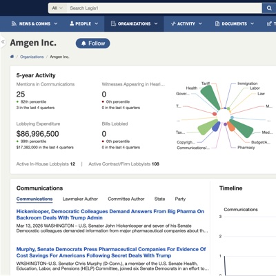Go to Organizations breadcrumb link
The image size is (276, 276).
tap(32, 57)
